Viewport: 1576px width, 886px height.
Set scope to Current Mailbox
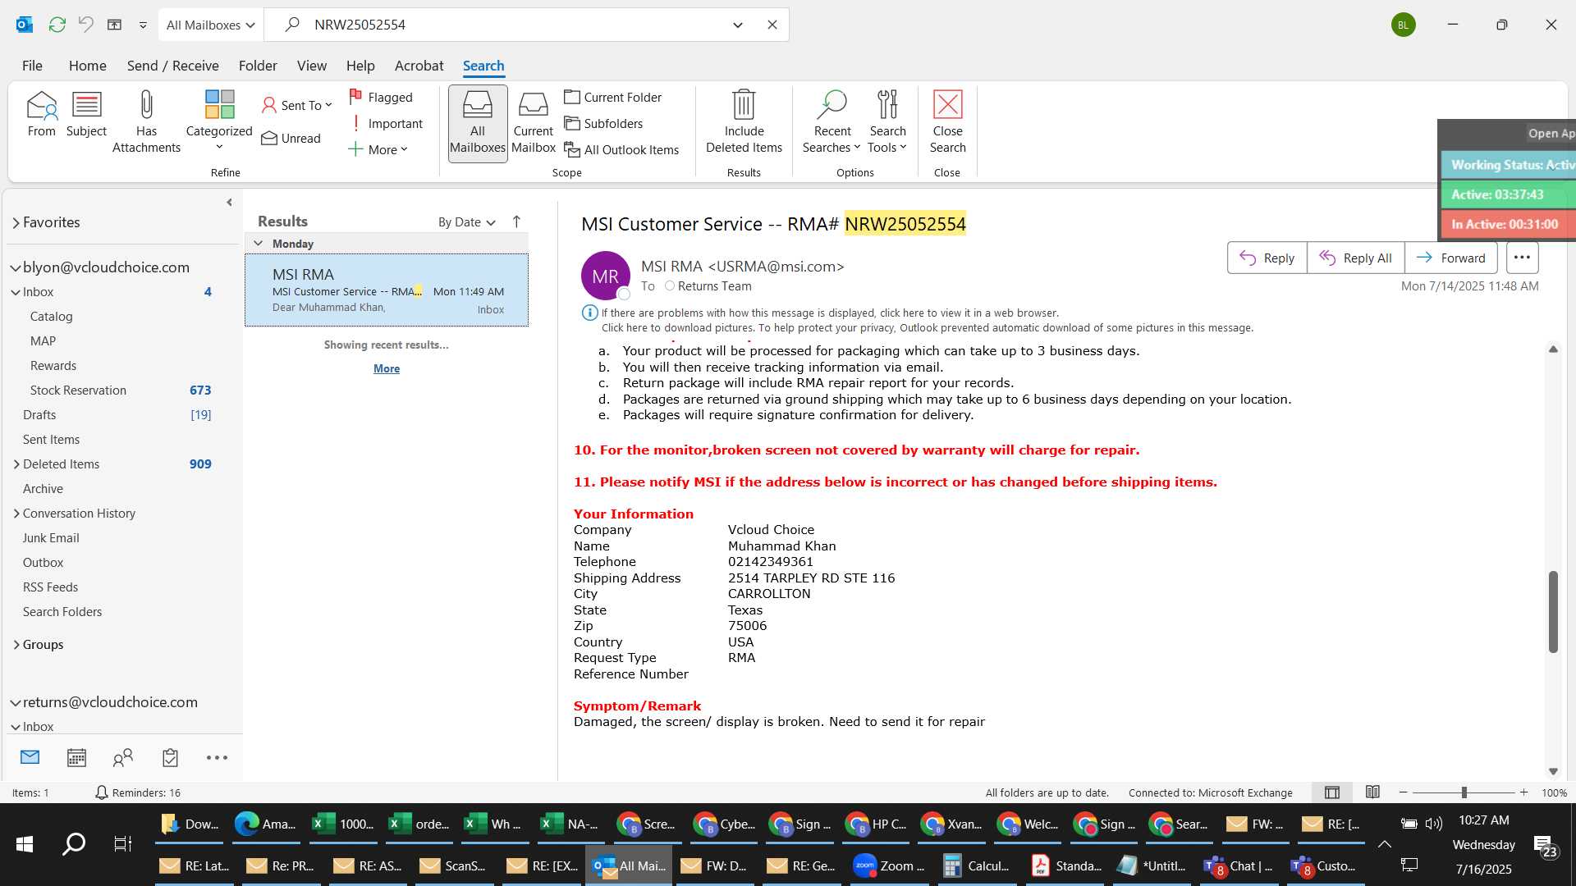click(534, 122)
